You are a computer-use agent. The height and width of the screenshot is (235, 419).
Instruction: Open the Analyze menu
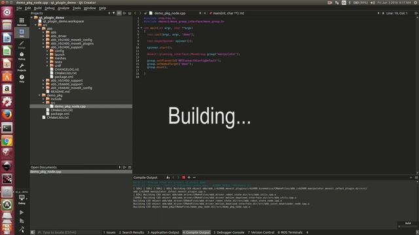tap(64, 8)
